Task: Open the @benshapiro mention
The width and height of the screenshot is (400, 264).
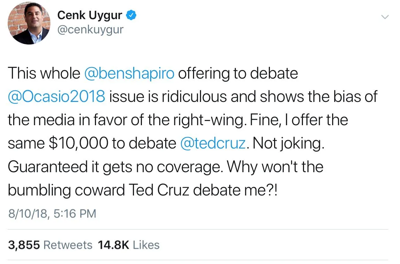Action: [x=129, y=73]
